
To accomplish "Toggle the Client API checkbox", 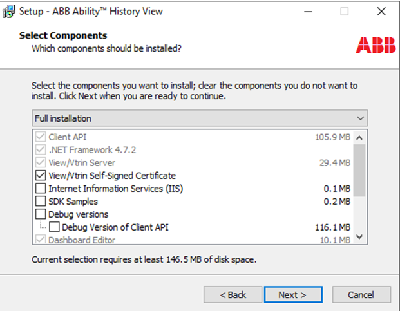I will pos(41,137).
